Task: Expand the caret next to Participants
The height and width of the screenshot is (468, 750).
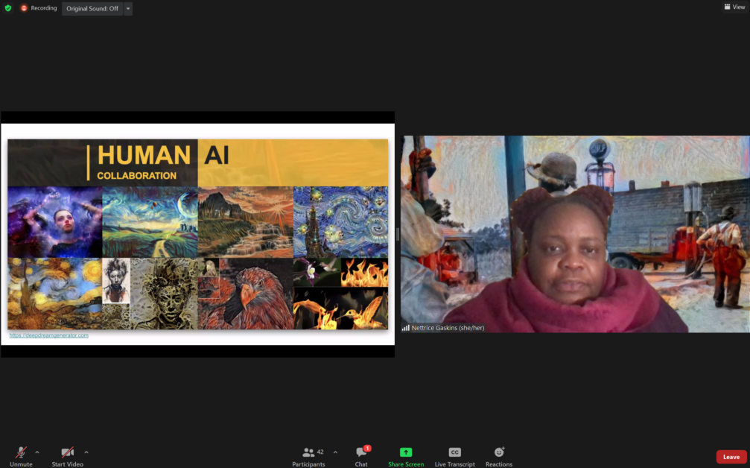Action: [x=335, y=452]
